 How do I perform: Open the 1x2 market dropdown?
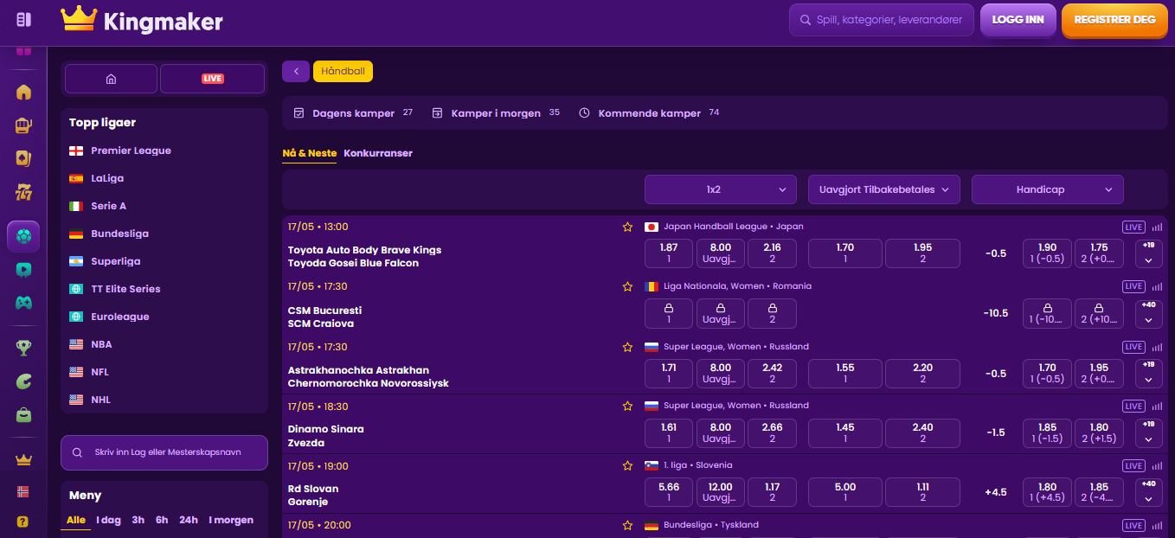[721, 189]
